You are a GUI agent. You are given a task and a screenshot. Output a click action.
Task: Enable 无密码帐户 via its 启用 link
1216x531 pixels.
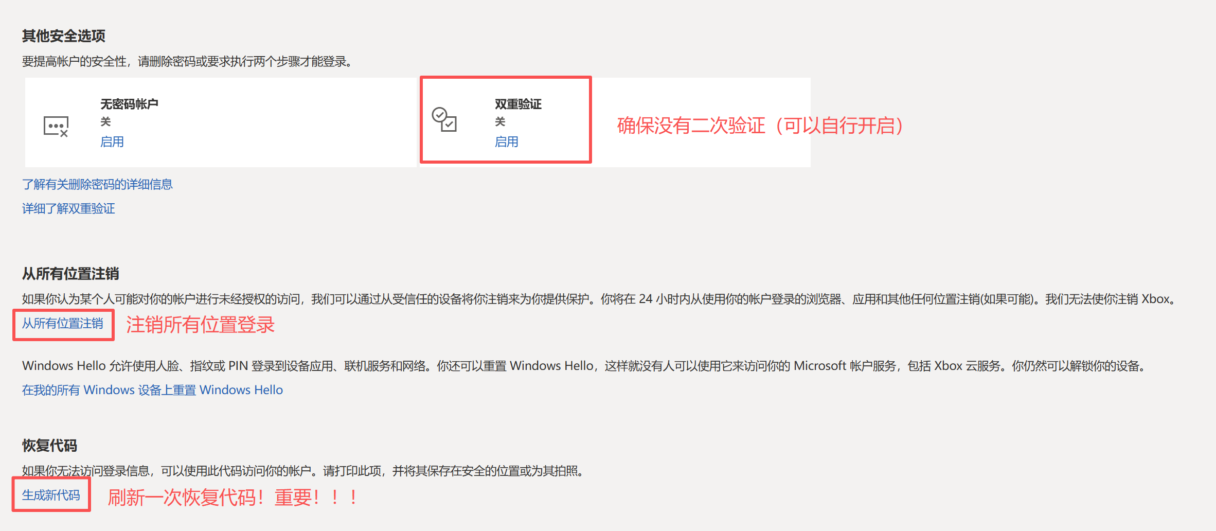tap(111, 141)
